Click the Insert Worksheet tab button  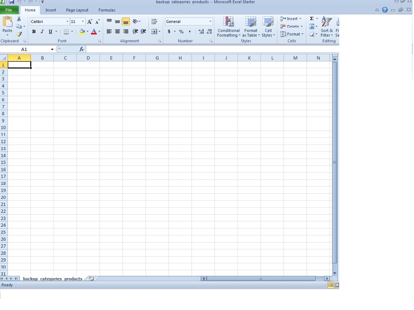click(91, 278)
